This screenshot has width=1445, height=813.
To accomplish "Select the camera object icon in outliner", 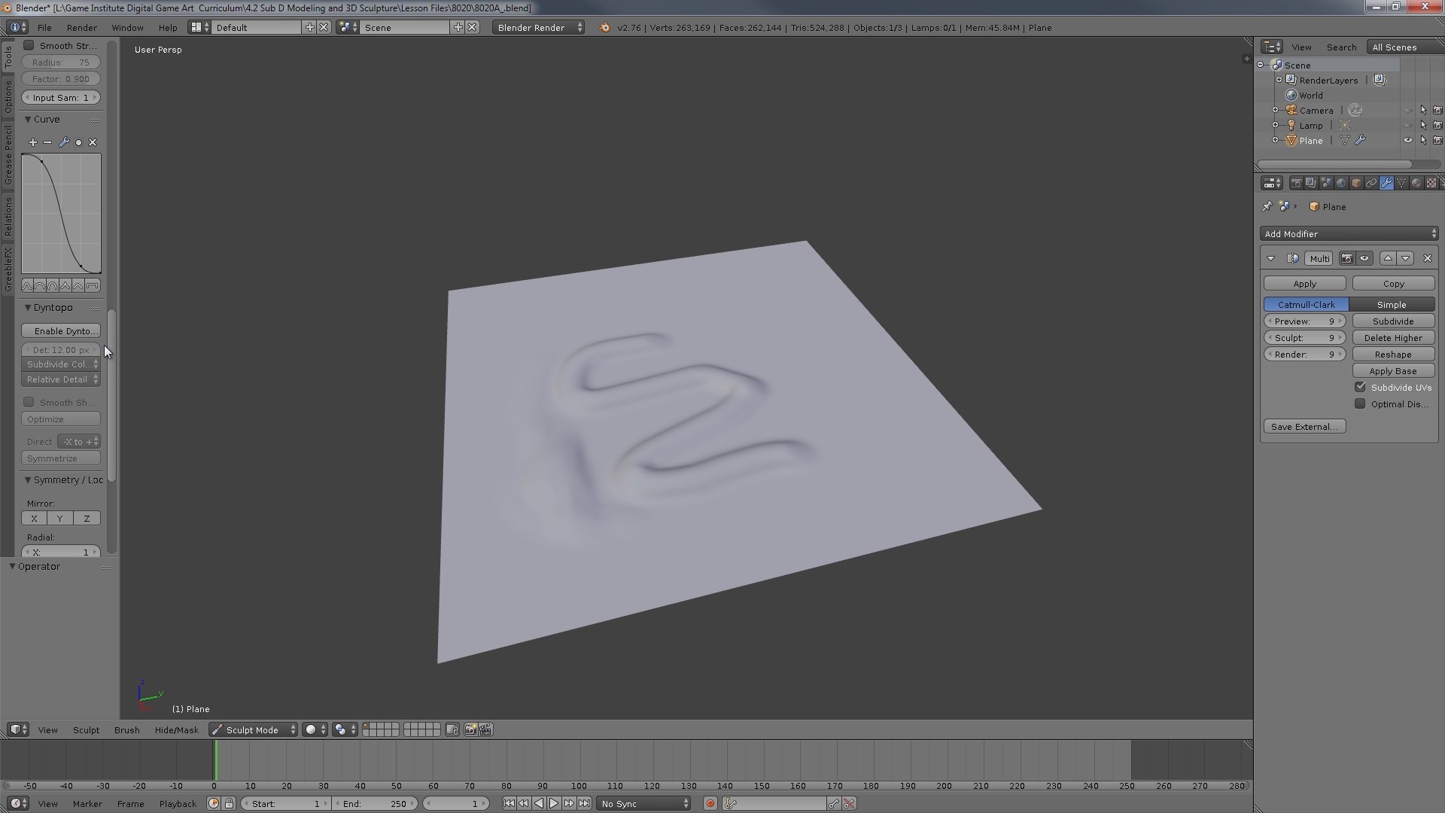I will tap(1291, 110).
